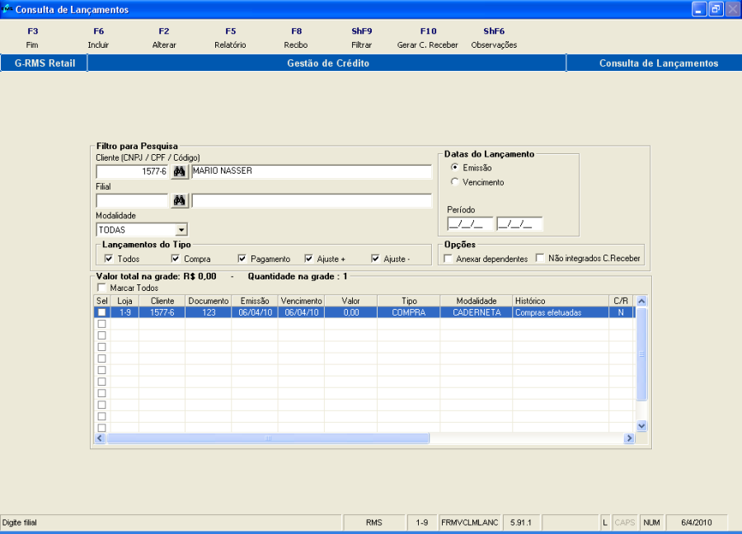Select the 123 document cell

pos(209,312)
